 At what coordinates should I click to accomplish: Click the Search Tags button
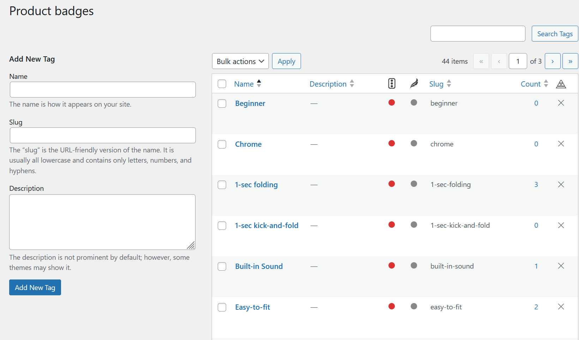[555, 34]
